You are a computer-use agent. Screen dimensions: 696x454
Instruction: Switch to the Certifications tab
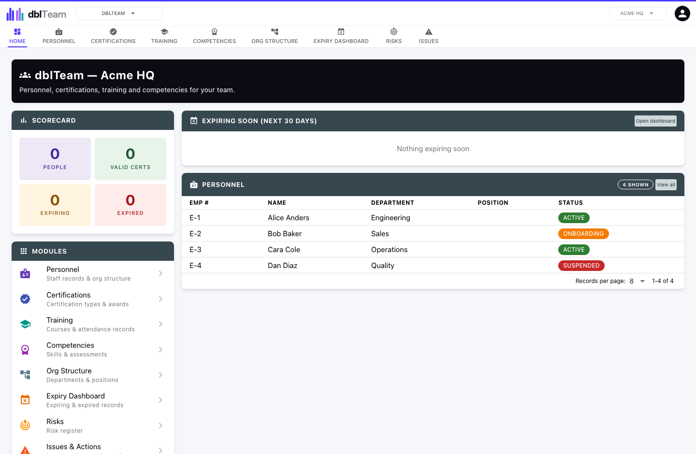113,36
